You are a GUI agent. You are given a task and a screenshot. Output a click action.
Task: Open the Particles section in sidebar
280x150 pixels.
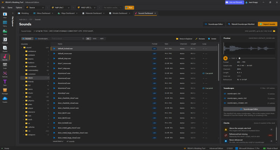[x=5, y=74]
